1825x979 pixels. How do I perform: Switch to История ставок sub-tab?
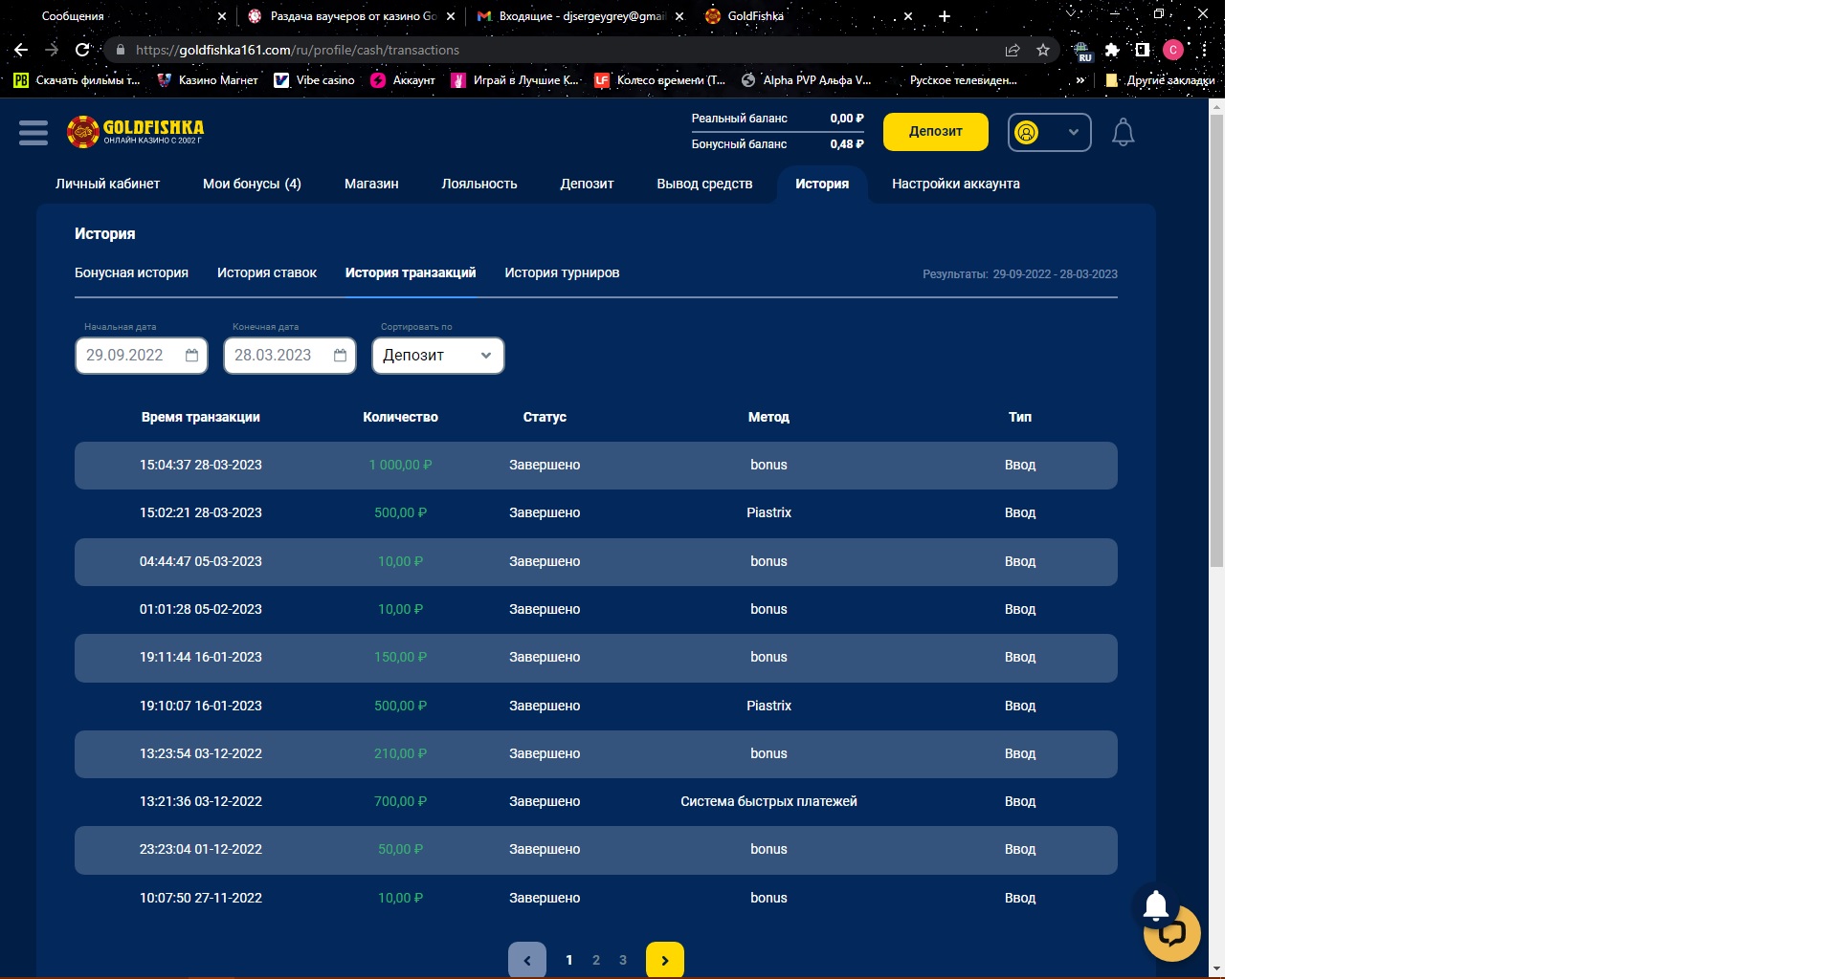click(x=267, y=273)
